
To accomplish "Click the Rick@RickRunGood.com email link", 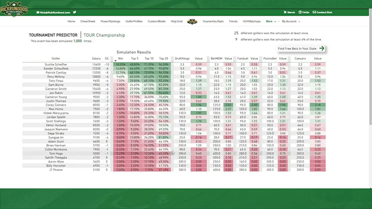I will 55,12.
